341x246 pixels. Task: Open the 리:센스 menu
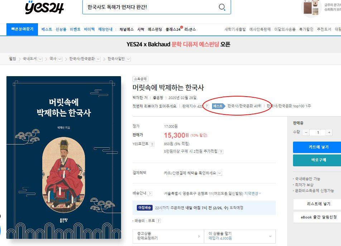[190, 29]
